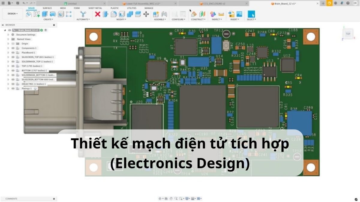
Task: Open the SELECT menu label
Action: 251,19
